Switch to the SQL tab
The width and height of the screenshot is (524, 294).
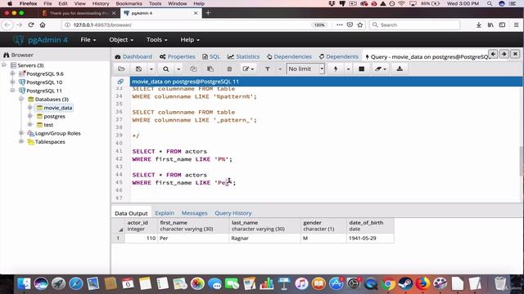point(211,56)
